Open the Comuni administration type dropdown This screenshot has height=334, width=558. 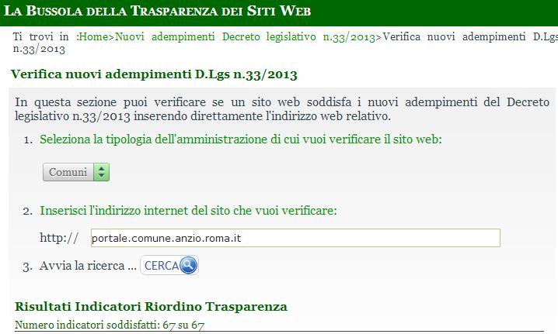(x=76, y=172)
